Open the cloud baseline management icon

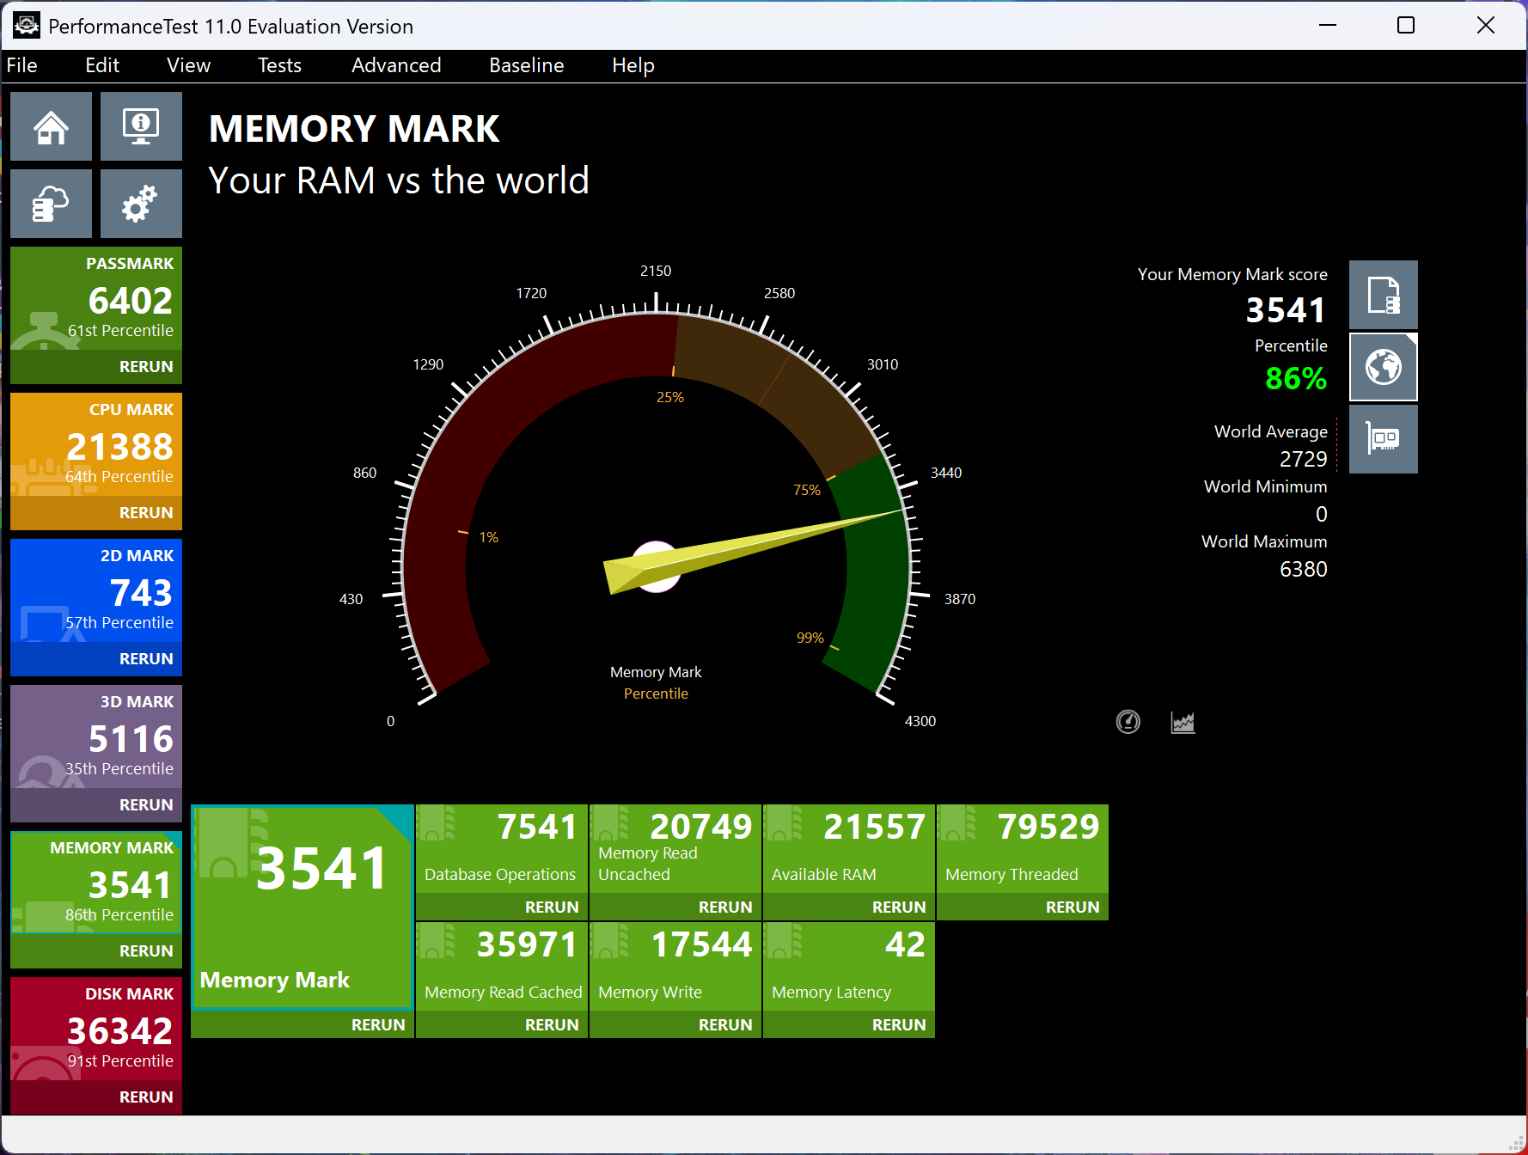tap(51, 204)
